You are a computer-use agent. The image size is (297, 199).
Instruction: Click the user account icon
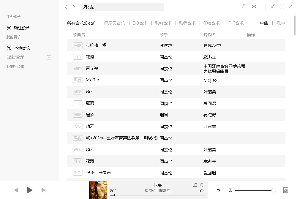244,6
